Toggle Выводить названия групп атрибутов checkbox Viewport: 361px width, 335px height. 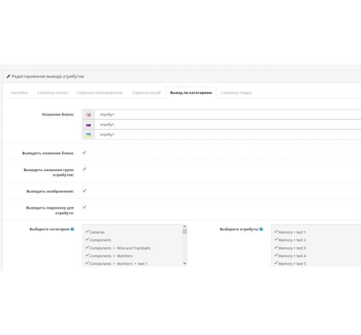[x=84, y=169]
